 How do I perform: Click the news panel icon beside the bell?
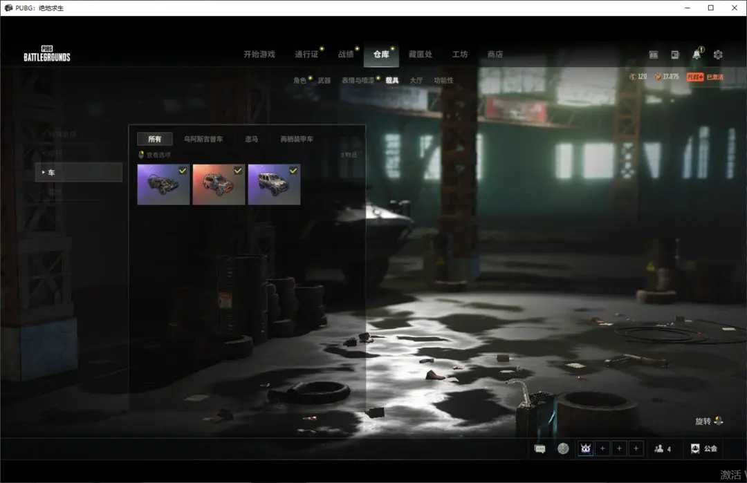click(675, 55)
